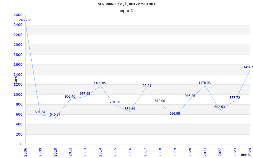Select the 916.26 value label

point(190,96)
